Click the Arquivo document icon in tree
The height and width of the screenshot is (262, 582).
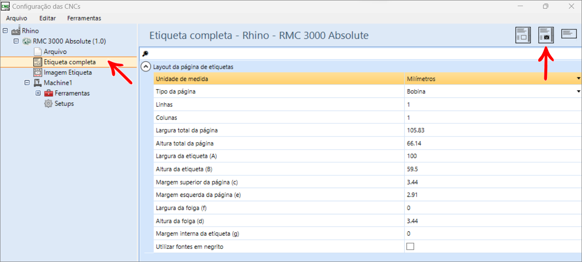click(38, 52)
